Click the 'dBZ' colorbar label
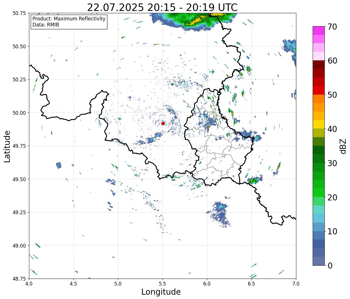Screen dimensions: 350x299 pos(343,146)
